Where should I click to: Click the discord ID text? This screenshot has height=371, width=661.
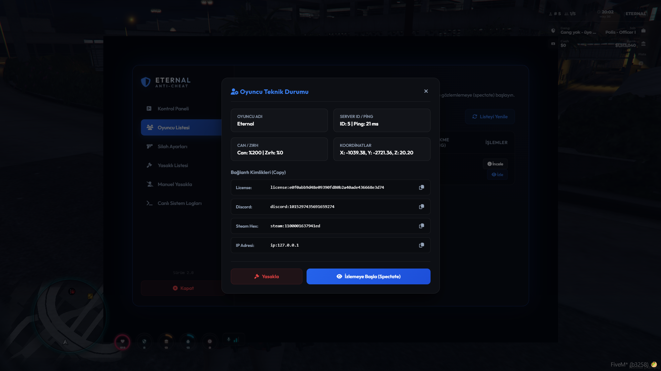(302, 207)
